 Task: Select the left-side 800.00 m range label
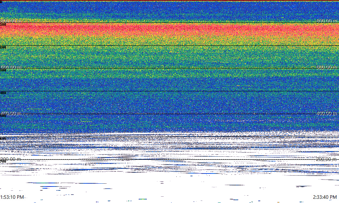pyautogui.click(x=11, y=21)
